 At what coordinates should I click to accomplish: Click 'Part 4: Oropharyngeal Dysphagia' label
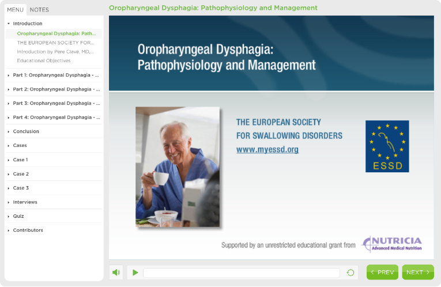56,117
